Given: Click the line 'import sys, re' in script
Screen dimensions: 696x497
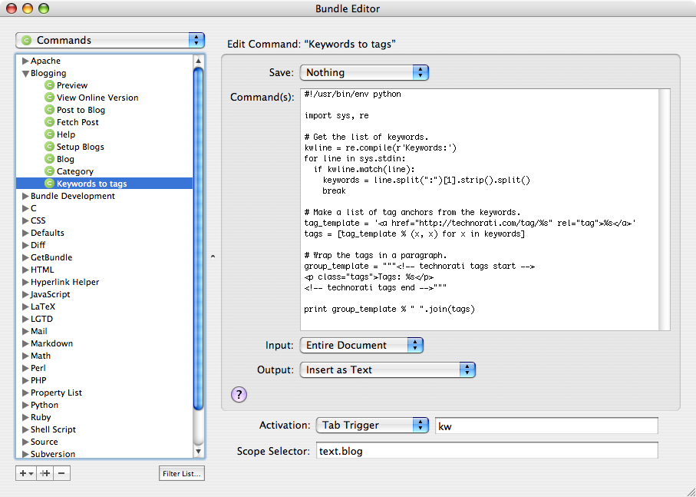Looking at the screenshot, I should click(336, 115).
